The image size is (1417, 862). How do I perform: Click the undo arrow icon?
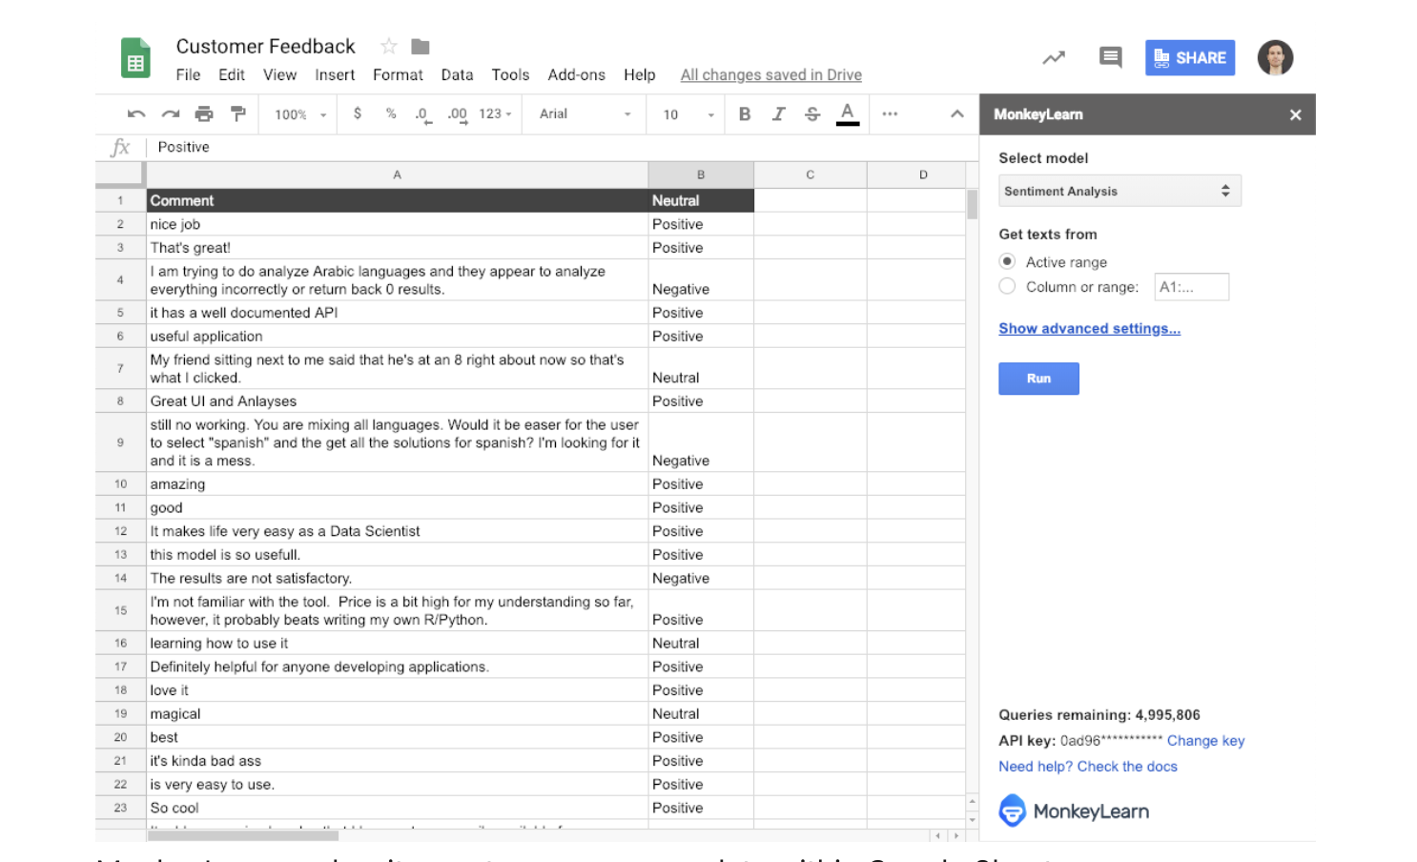coord(136,114)
